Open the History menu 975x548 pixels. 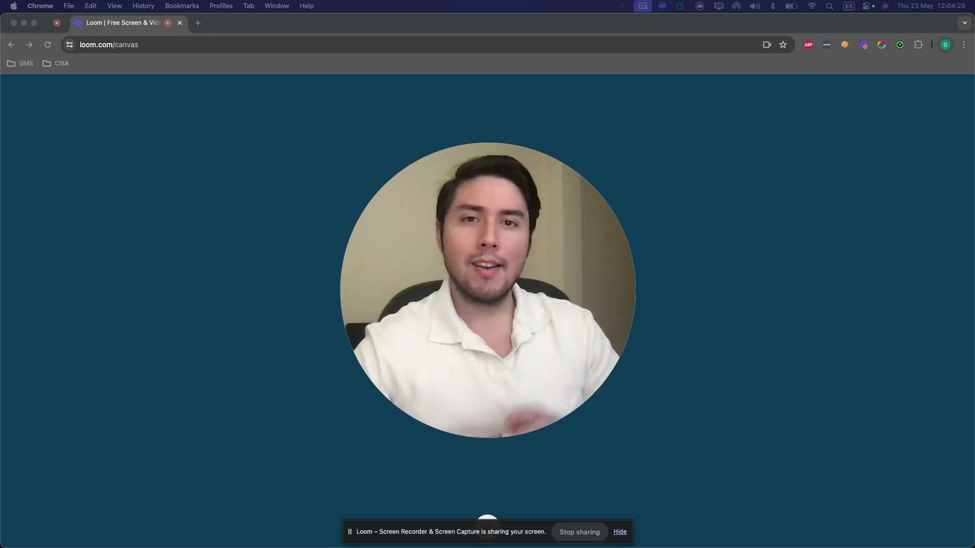pos(143,5)
